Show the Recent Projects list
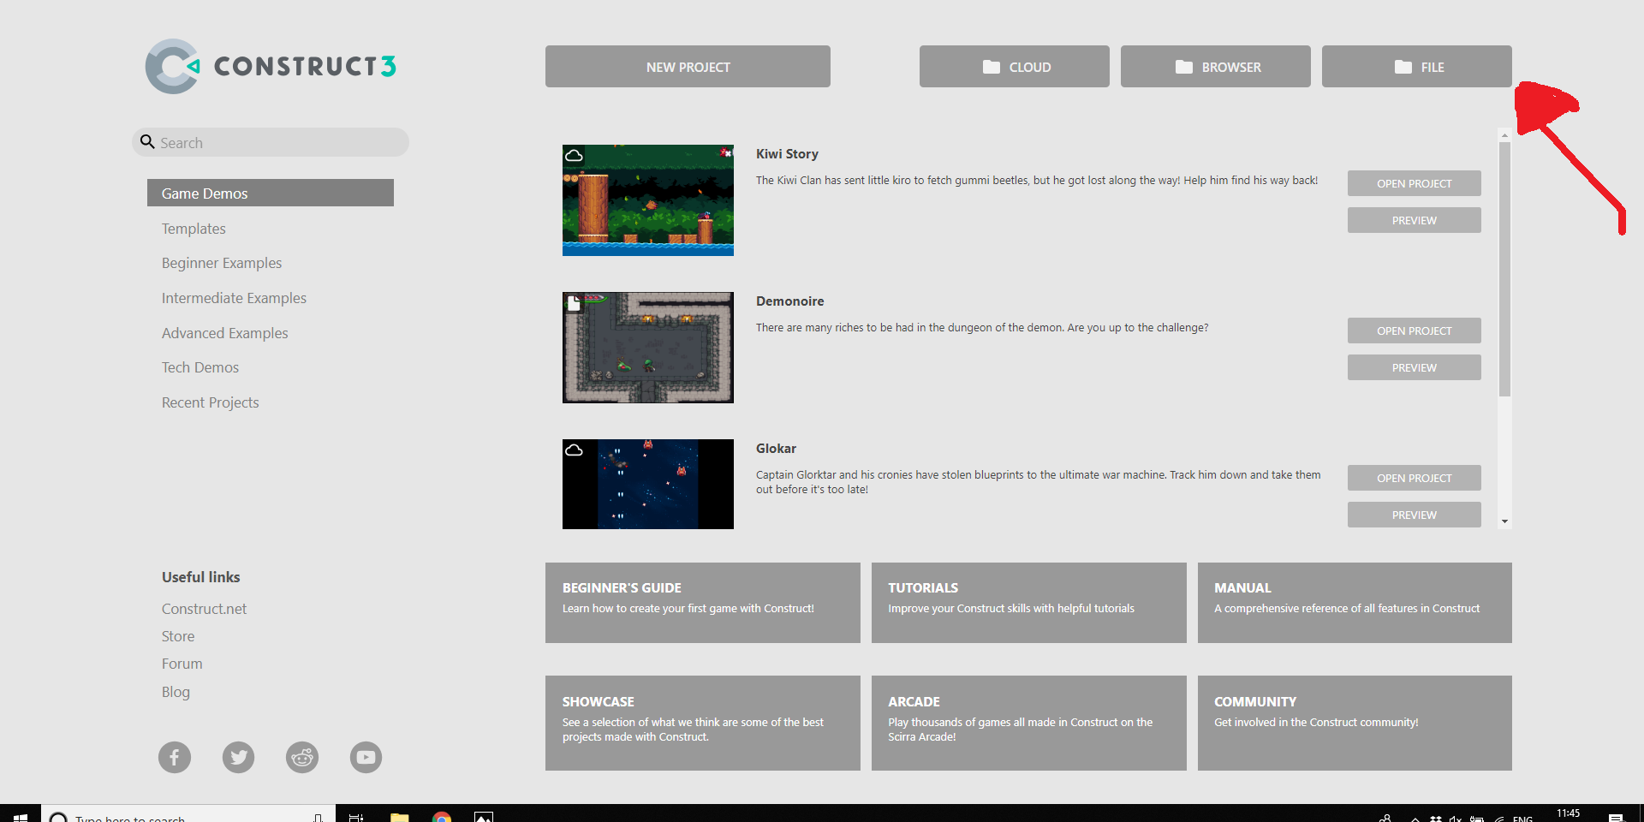Viewport: 1644px width, 822px height. click(x=210, y=402)
